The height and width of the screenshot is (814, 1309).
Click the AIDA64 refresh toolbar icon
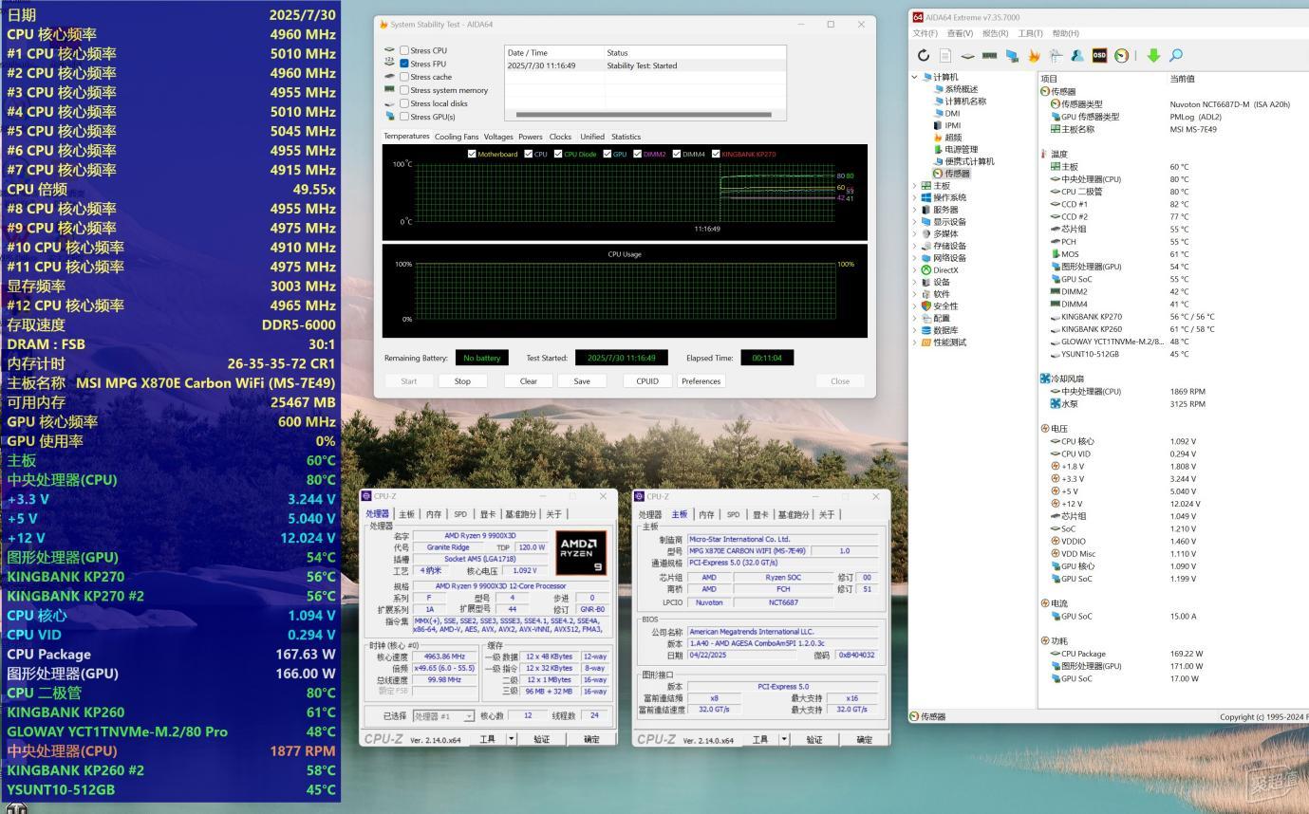tap(923, 56)
